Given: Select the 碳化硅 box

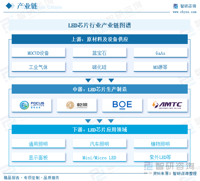Looking at the screenshot, I should [x=99, y=67].
